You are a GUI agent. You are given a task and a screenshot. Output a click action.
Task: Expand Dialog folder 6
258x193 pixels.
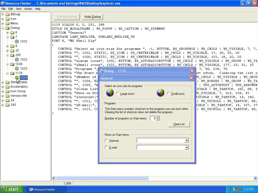point(7,32)
